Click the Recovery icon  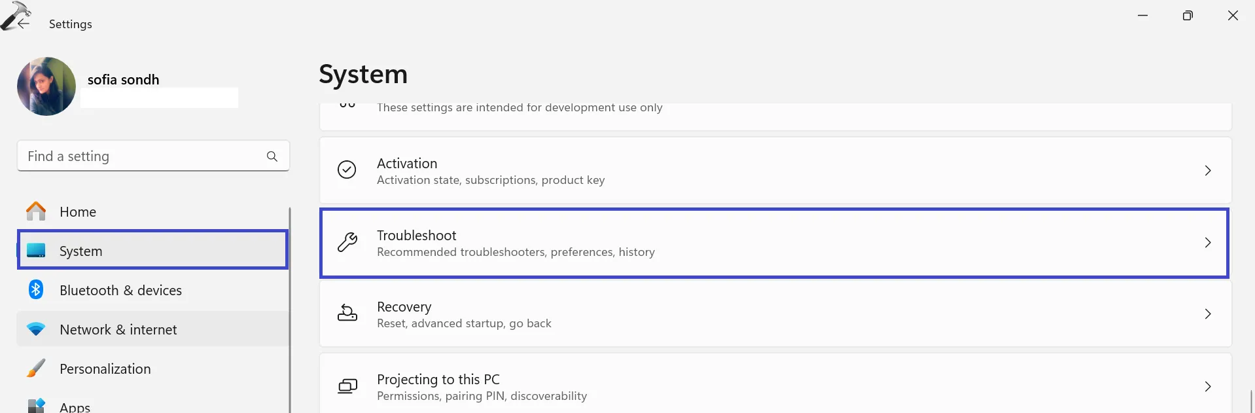(347, 314)
